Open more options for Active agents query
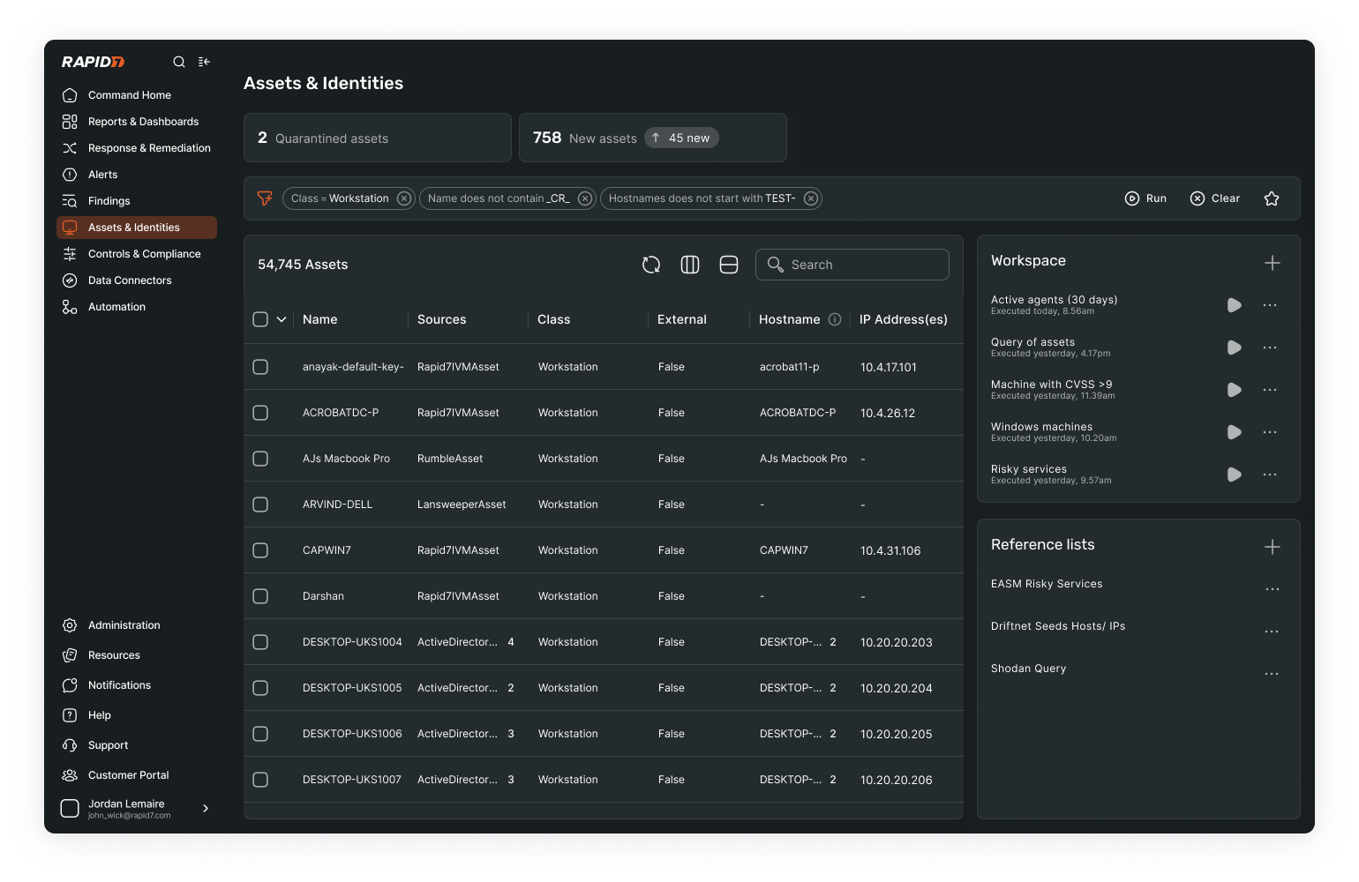 [x=1270, y=305]
